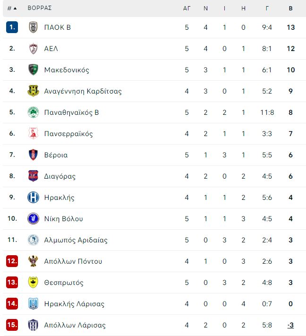Sort table by the # rank arrow
Image resolution: width=306 pixels, height=336 pixels.
pos(12,9)
